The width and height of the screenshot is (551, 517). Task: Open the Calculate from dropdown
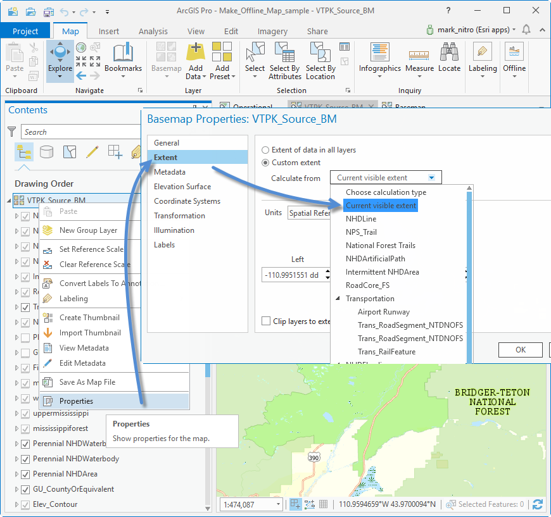386,177
